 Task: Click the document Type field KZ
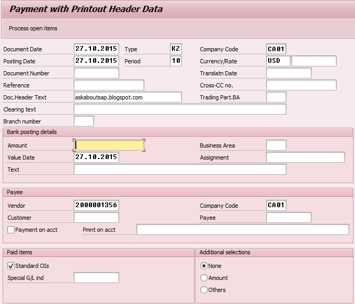pyautogui.click(x=176, y=49)
